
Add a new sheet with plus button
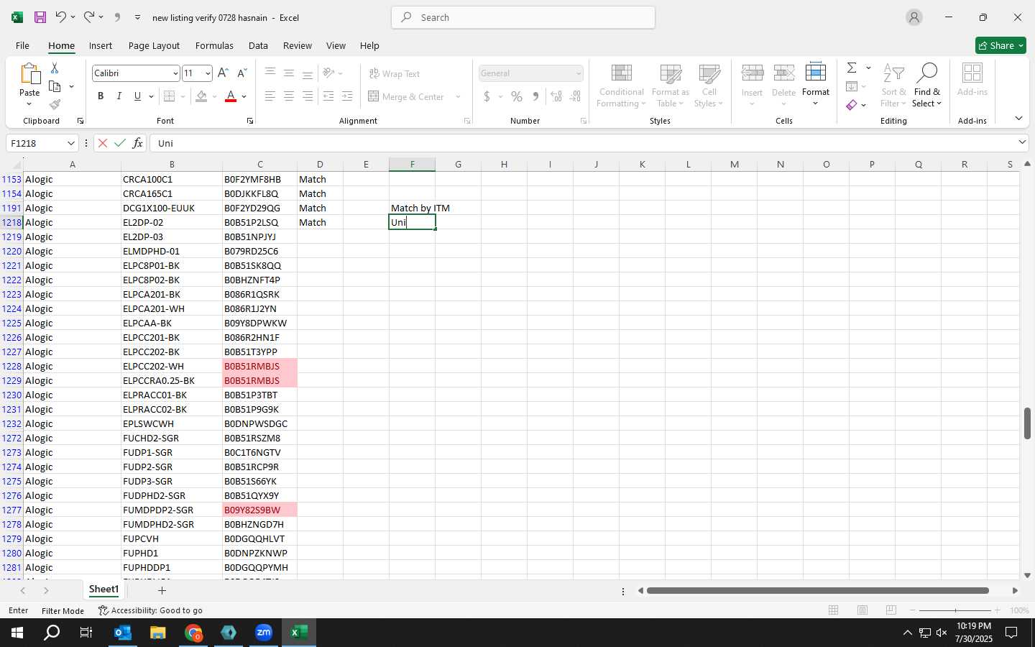pos(162,590)
